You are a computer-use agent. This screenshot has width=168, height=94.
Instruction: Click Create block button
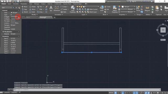[107, 7]
